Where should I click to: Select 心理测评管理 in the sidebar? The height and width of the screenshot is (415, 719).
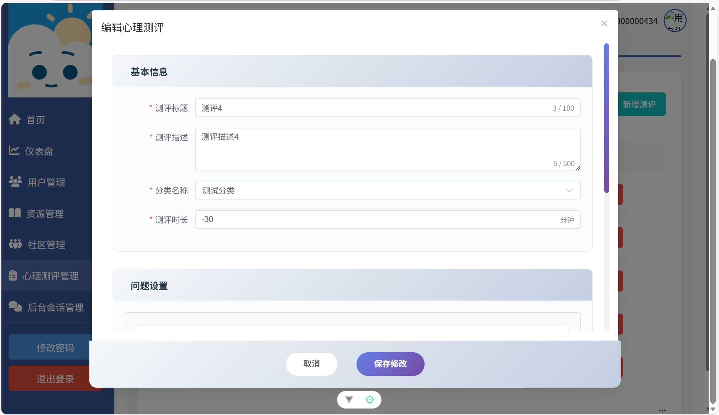(47, 276)
